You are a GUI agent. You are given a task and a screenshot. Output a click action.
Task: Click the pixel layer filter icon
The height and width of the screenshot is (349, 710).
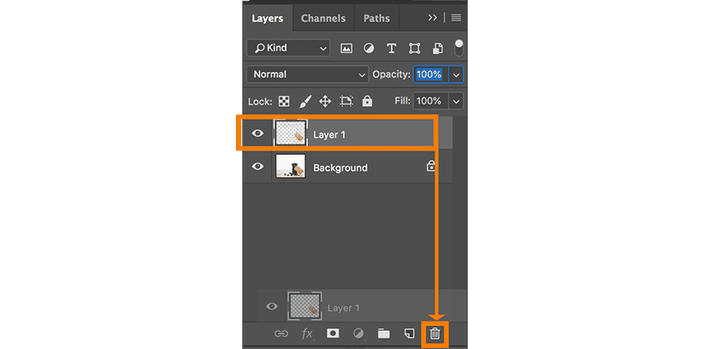[347, 48]
